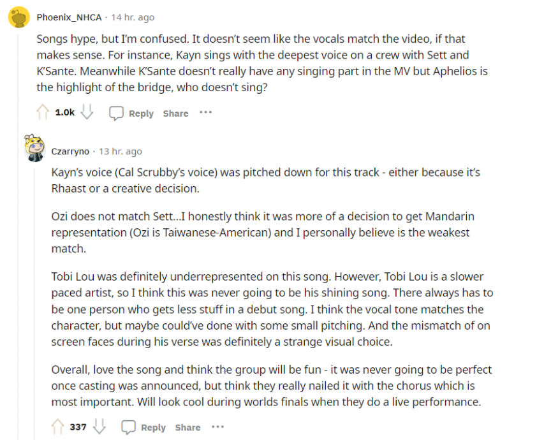
Task: Open Phoenix_NHCA's avatar profile
Action: 19,17
